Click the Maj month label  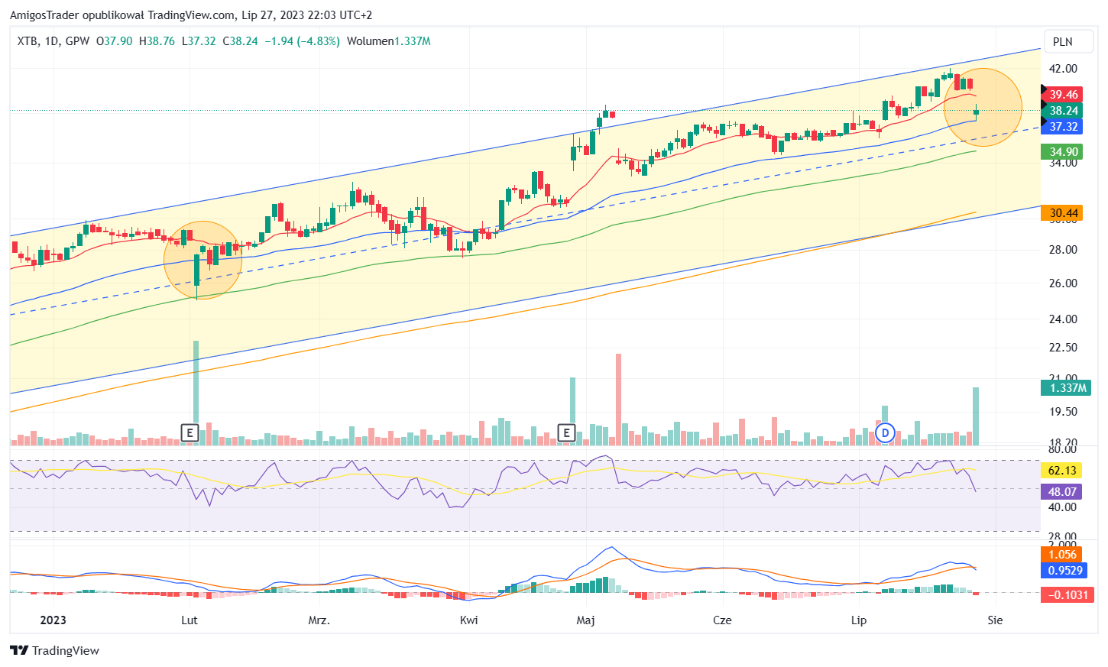tap(585, 620)
